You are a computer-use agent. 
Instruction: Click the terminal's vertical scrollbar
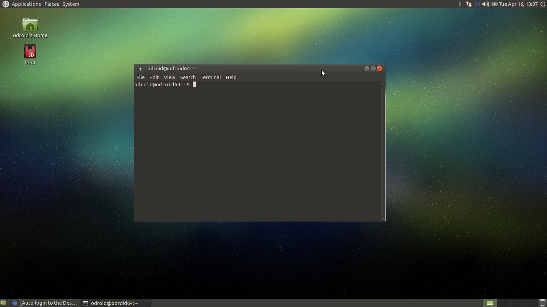pyautogui.click(x=383, y=150)
